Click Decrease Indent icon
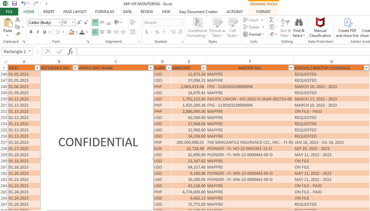Screen dimensions: 370x211 click(117, 32)
